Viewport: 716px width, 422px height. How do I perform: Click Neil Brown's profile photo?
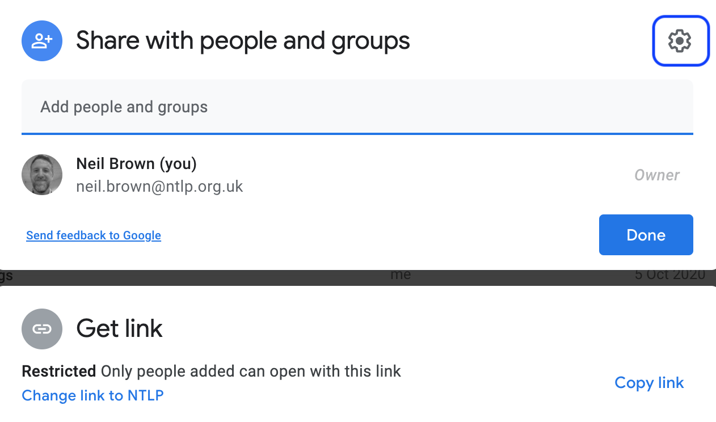pos(42,175)
